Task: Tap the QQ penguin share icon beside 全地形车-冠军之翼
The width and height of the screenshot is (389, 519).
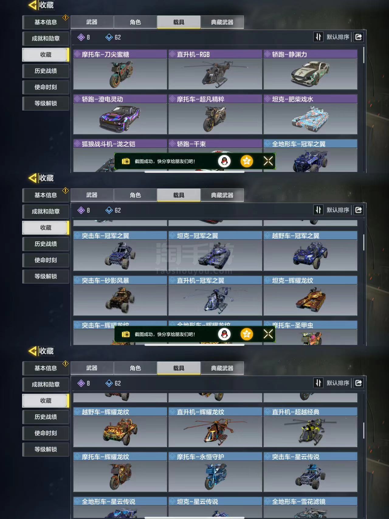Action: [224, 161]
